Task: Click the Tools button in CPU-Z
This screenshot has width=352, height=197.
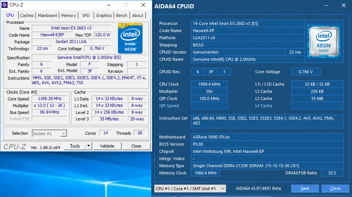Action: point(75,146)
